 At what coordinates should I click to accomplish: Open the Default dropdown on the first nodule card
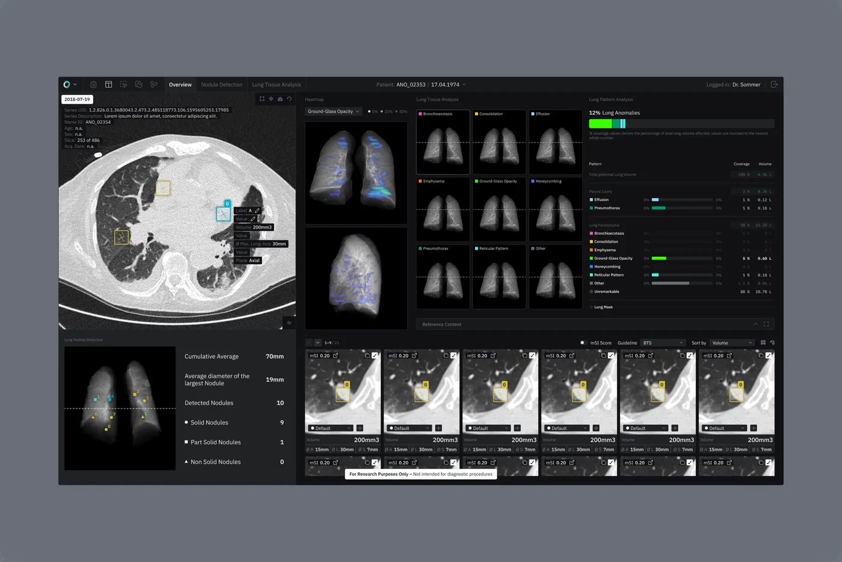330,428
